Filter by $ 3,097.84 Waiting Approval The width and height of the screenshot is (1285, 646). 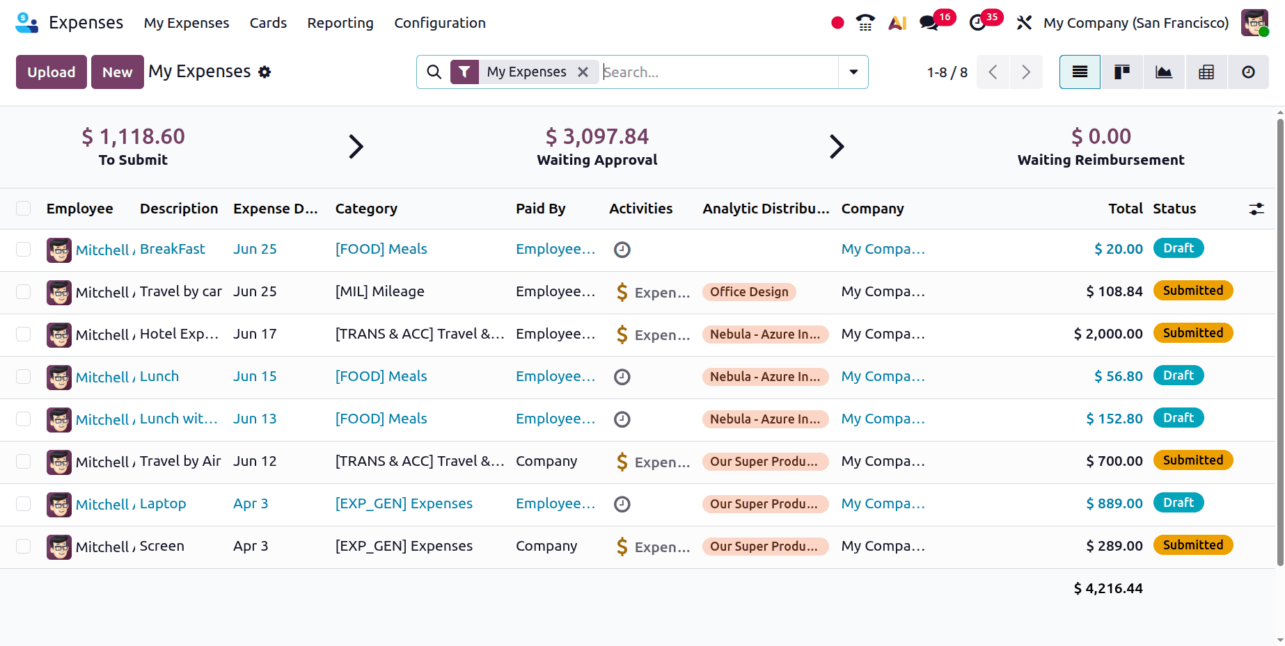(597, 147)
